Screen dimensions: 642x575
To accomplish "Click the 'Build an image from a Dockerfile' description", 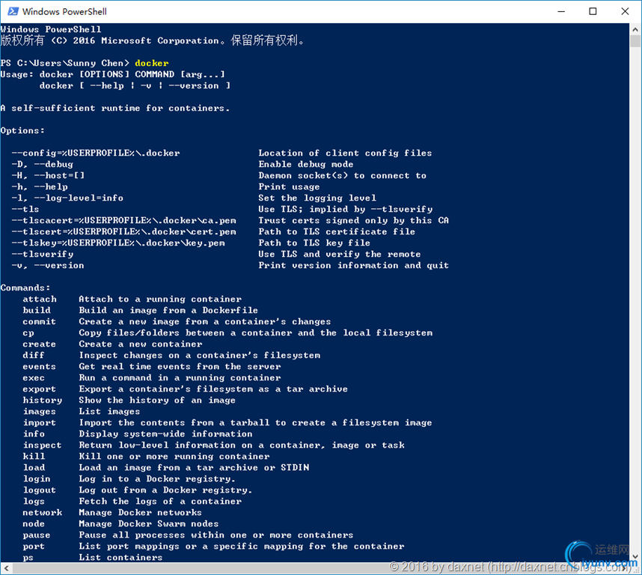I will pyautogui.click(x=168, y=311).
